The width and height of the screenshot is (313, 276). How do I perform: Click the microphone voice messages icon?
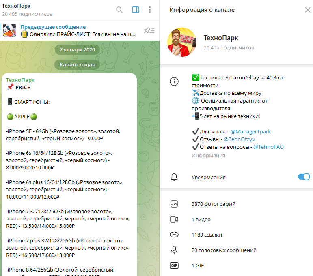(x=174, y=250)
